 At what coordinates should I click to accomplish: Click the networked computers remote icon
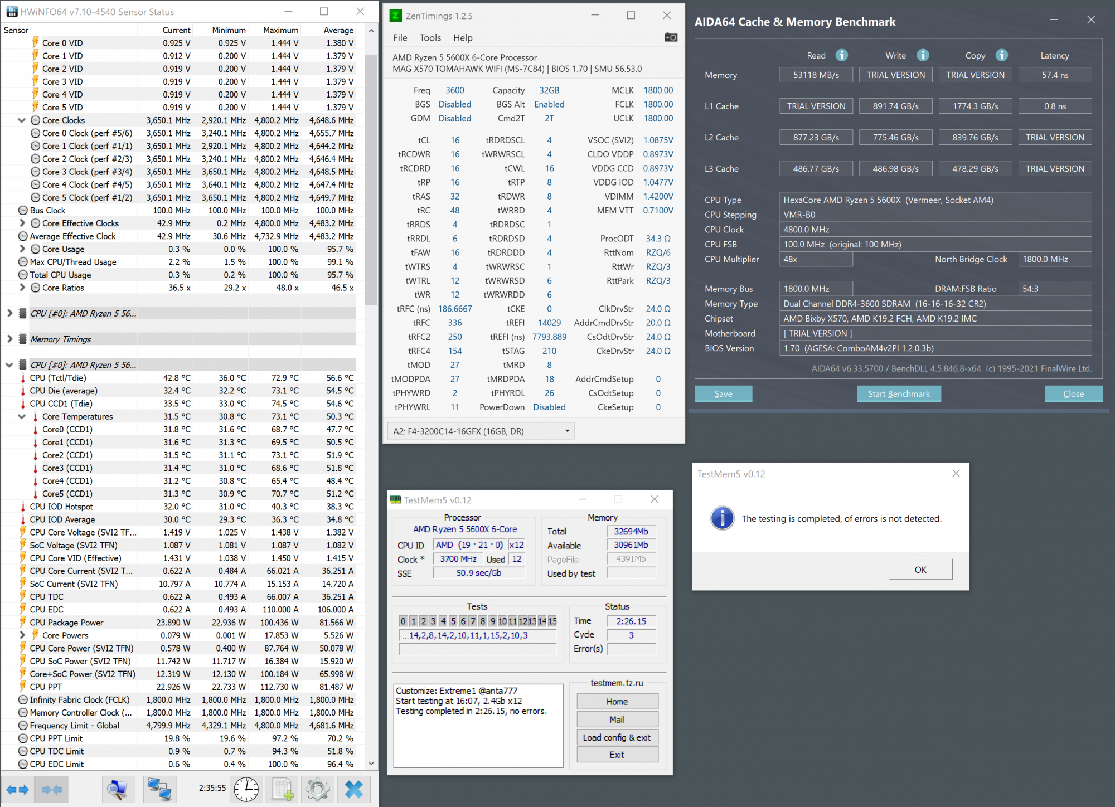pos(159,789)
